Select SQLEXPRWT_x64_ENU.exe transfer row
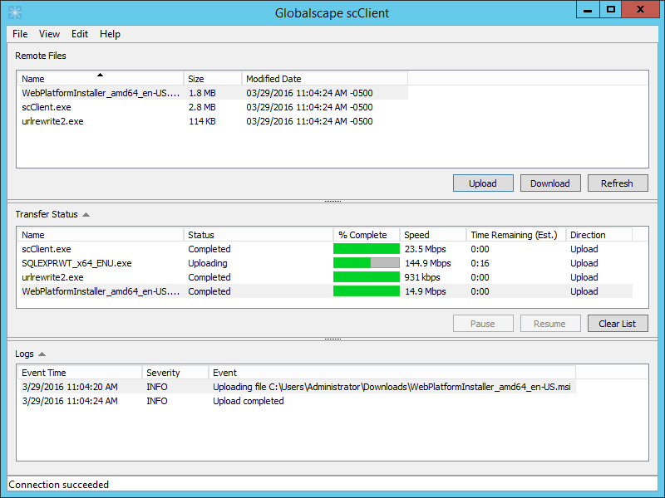The height and width of the screenshot is (498, 665). click(x=326, y=263)
